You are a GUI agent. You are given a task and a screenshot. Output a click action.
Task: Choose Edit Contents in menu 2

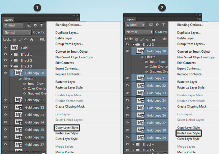[x=186, y=63]
